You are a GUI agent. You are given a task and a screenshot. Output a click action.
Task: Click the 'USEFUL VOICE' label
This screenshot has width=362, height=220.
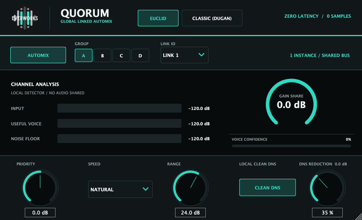(x=26, y=124)
